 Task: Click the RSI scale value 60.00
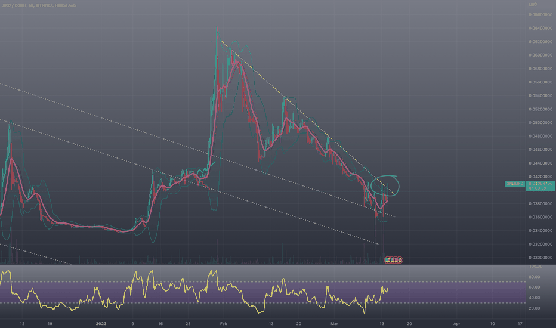[535, 287]
